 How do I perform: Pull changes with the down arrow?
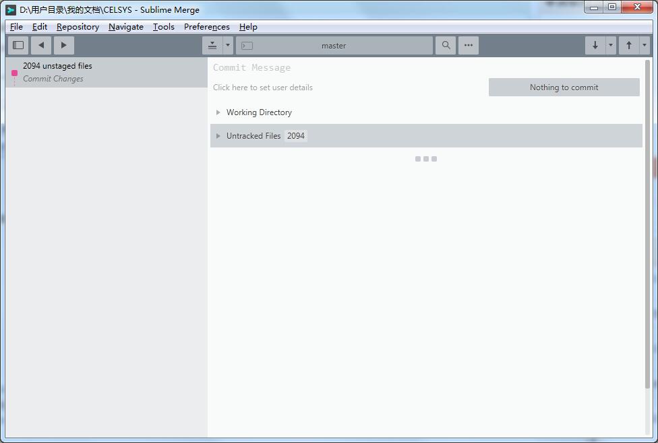pos(595,45)
